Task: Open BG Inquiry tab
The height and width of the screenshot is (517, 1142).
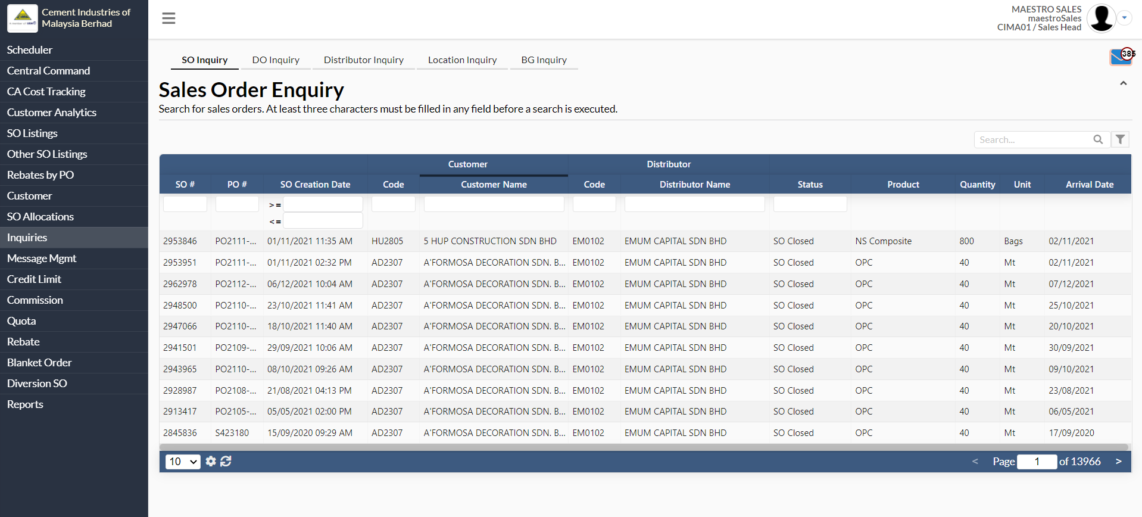Action: [544, 60]
